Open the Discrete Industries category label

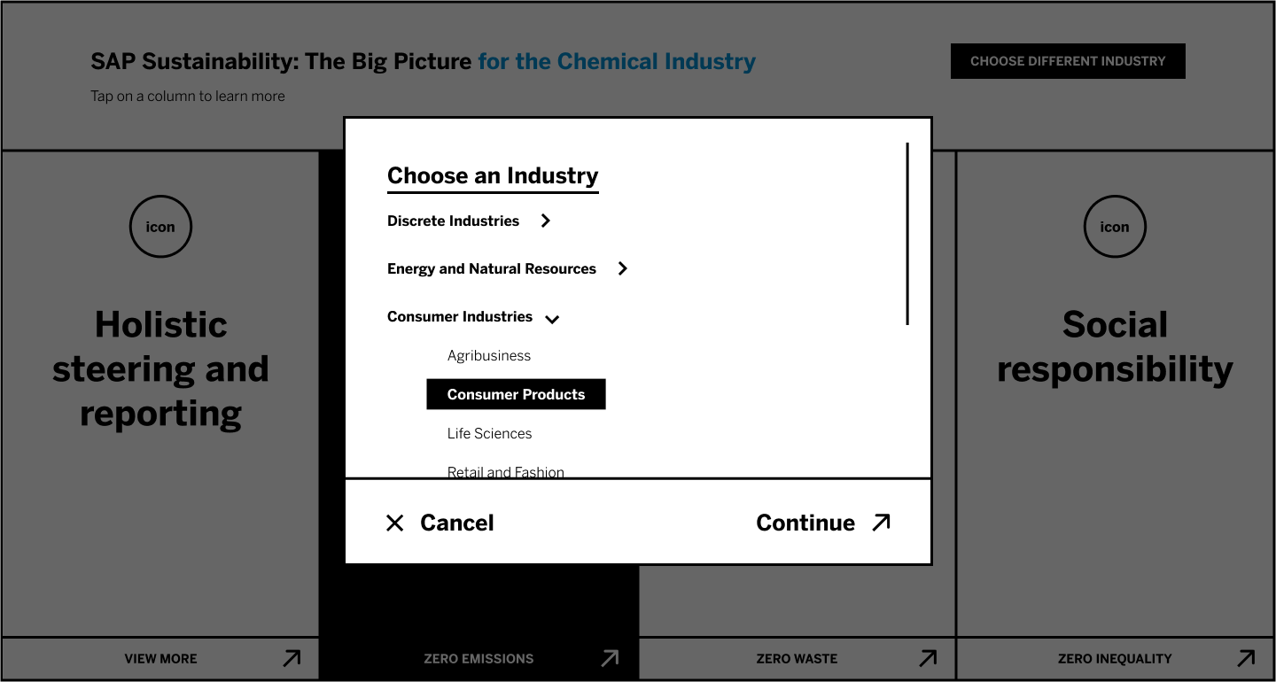453,221
